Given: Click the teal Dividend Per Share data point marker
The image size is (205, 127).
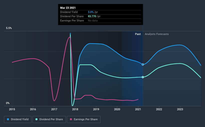Looking at the screenshot, I should pos(143,77).
